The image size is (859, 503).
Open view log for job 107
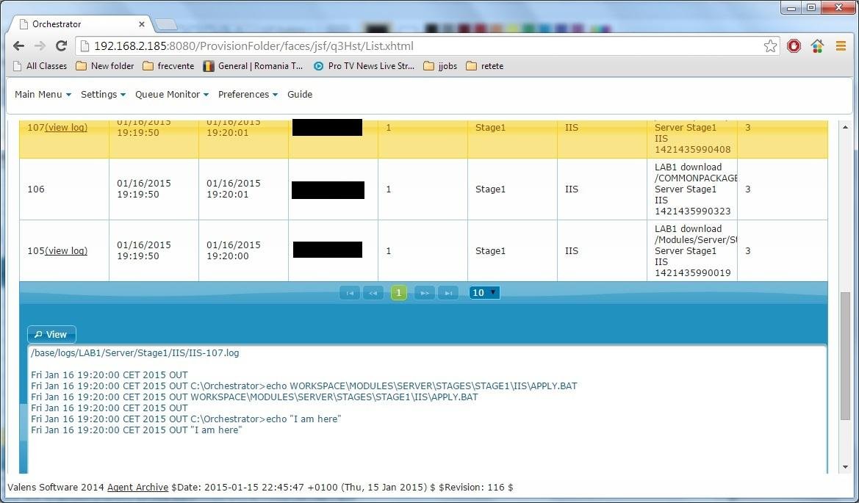coord(66,127)
